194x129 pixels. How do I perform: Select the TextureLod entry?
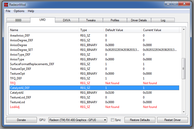(x=94, y=102)
